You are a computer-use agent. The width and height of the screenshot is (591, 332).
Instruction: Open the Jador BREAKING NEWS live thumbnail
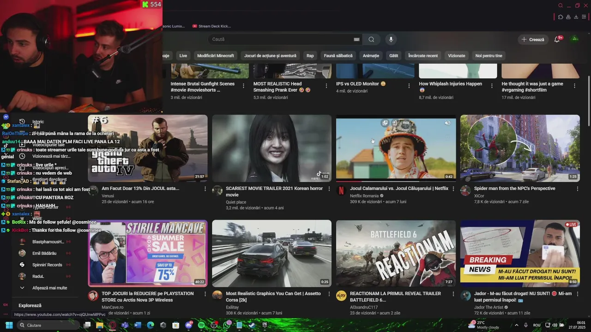coord(520,253)
